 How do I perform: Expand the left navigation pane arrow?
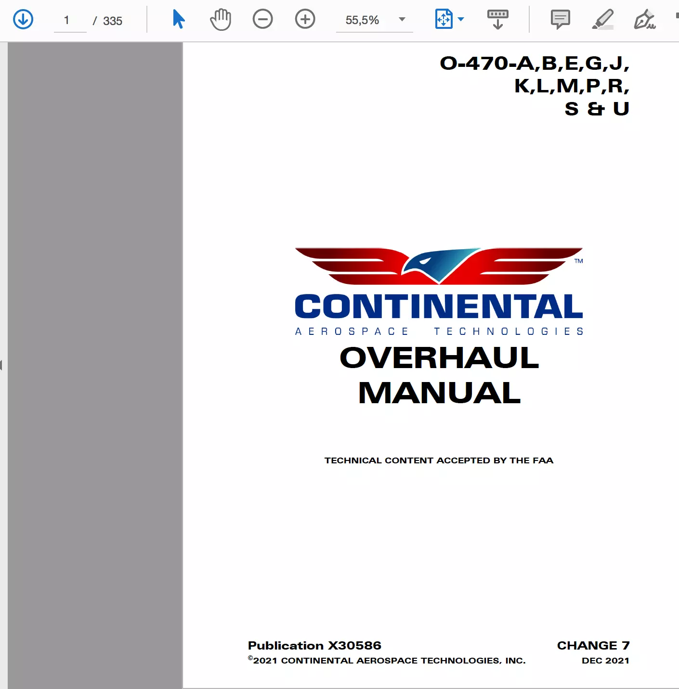pyautogui.click(x=1, y=365)
